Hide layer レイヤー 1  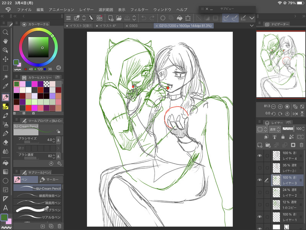click(260, 217)
